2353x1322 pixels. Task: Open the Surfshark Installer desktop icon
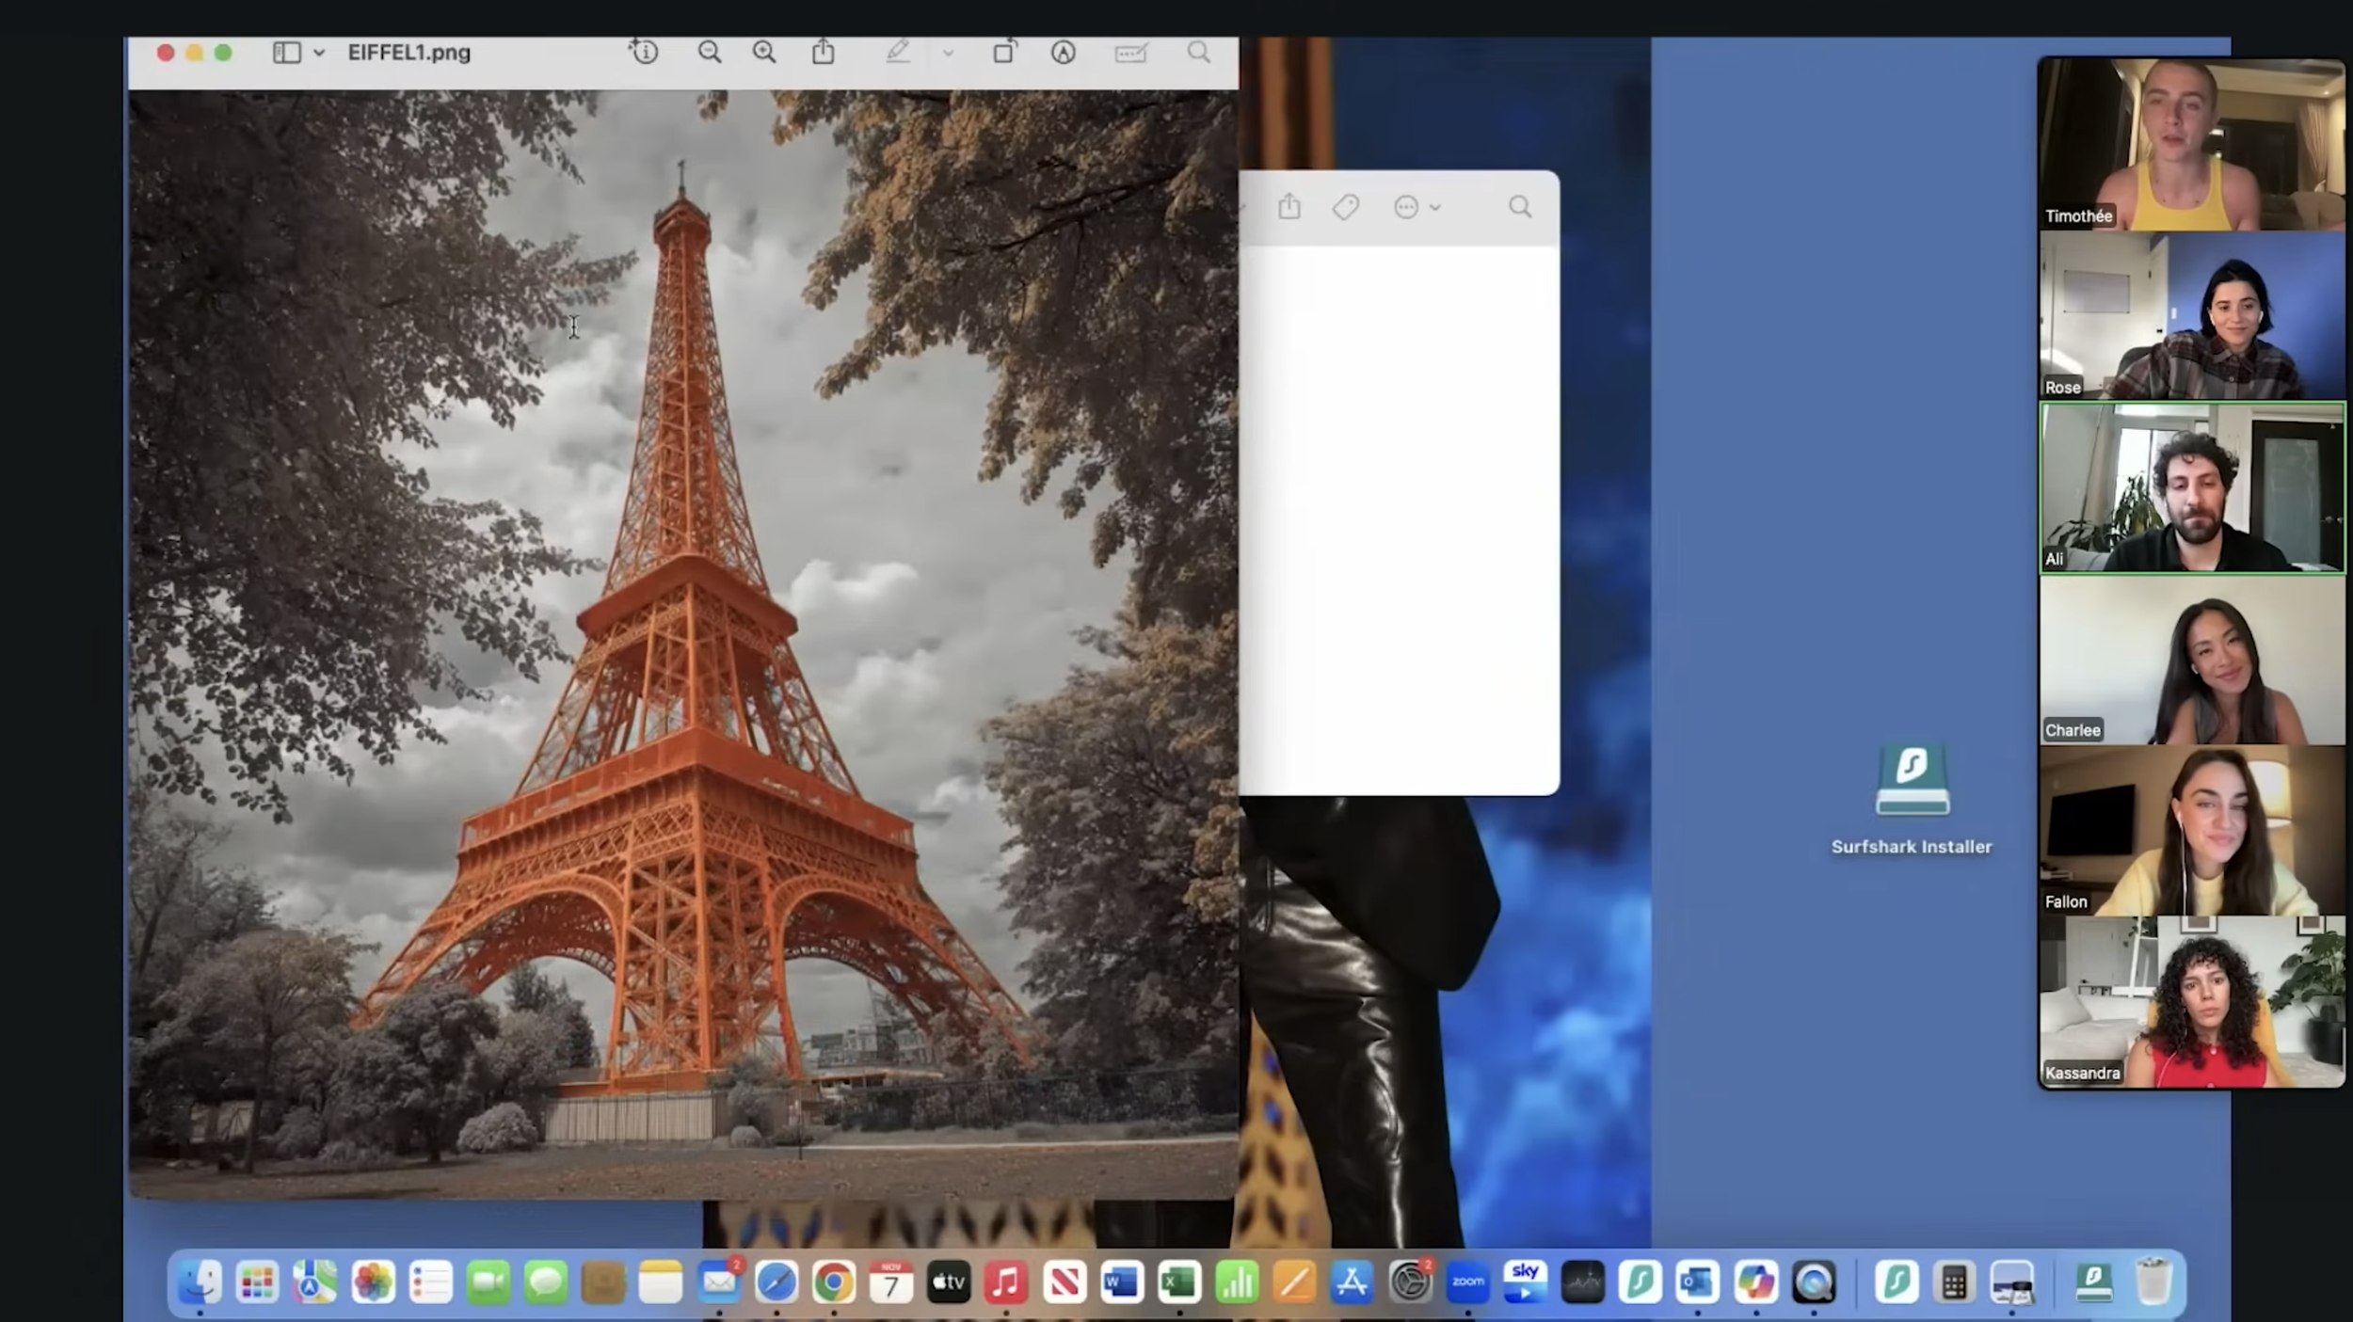(1912, 782)
